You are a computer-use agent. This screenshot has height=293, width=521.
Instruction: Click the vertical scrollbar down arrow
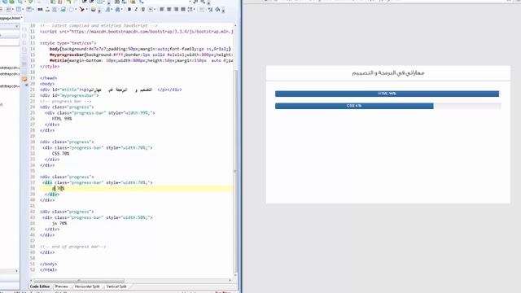point(235,275)
